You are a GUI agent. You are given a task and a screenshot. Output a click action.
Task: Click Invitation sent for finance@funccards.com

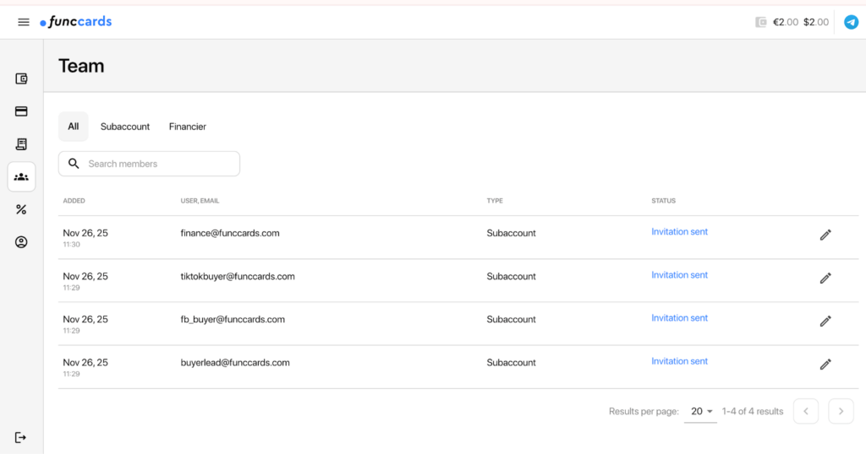click(x=679, y=232)
